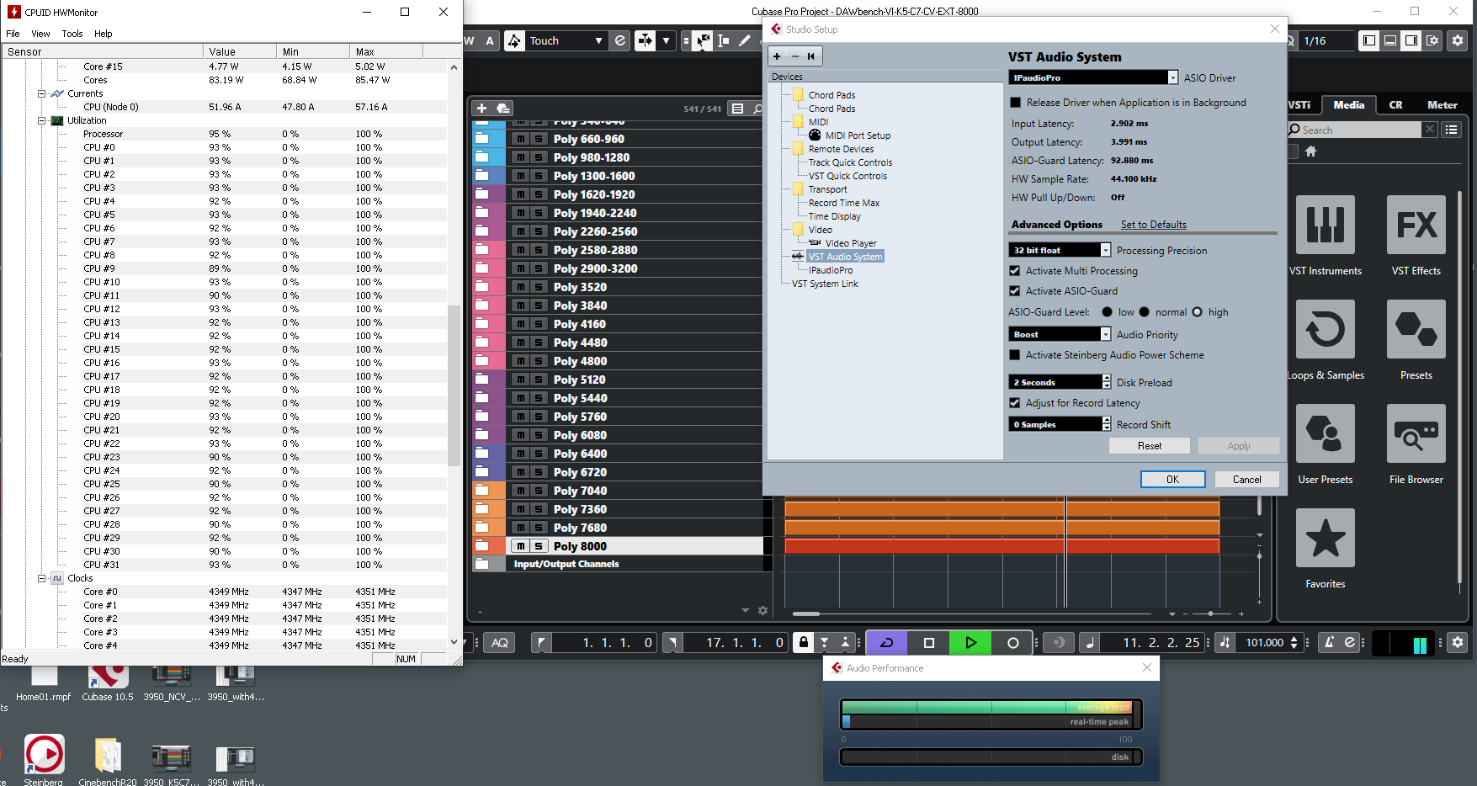1477x786 pixels.
Task: Select IPaudioPro in the Devices tree
Action: pos(831,270)
